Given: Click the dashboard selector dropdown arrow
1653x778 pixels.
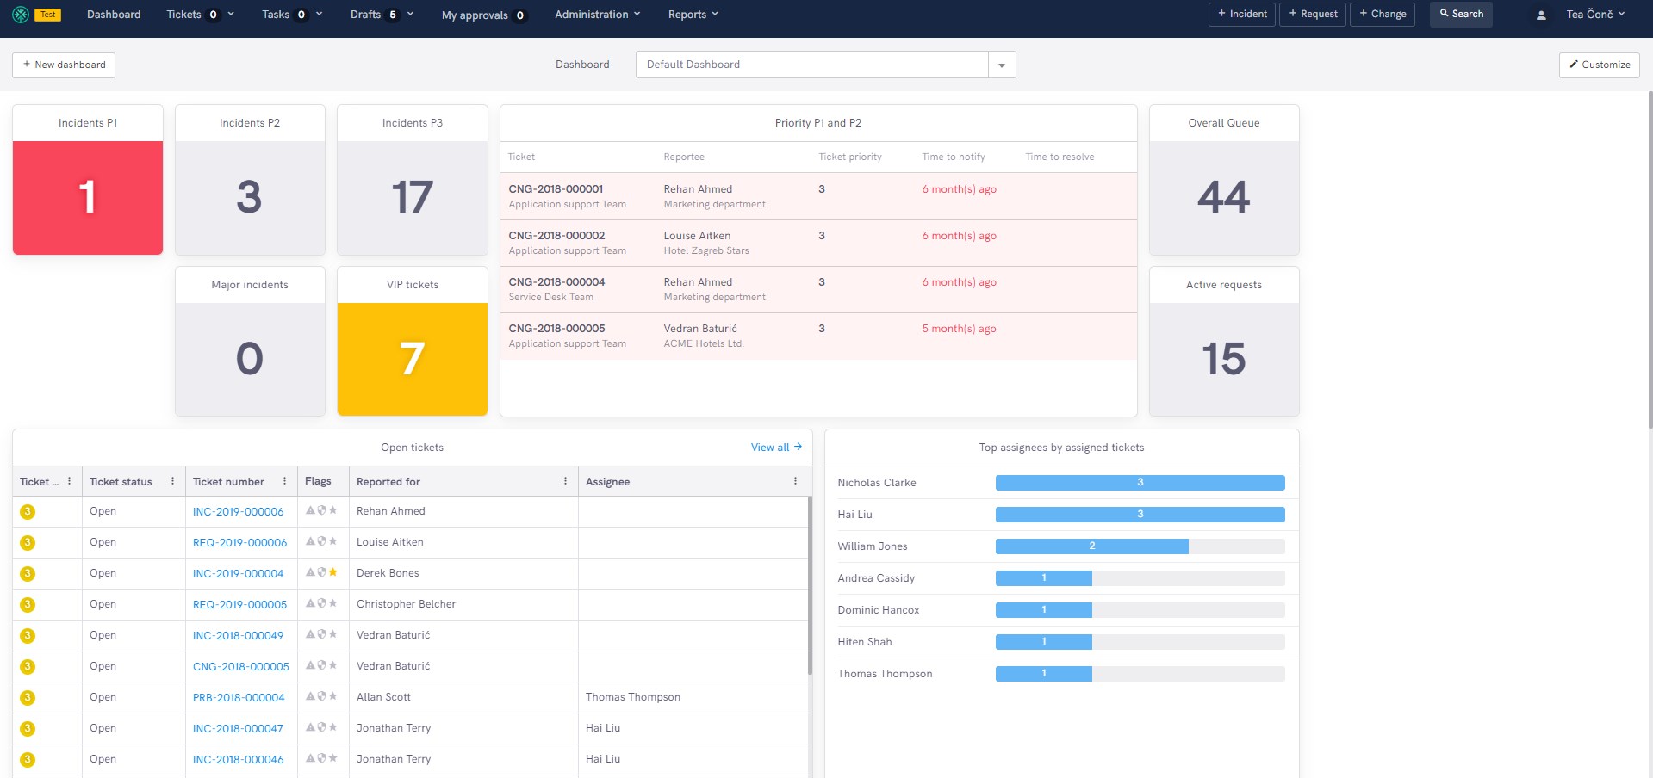Looking at the screenshot, I should point(1002,65).
